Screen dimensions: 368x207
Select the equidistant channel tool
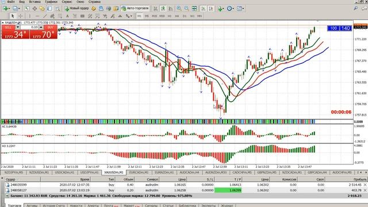click(x=52, y=16)
